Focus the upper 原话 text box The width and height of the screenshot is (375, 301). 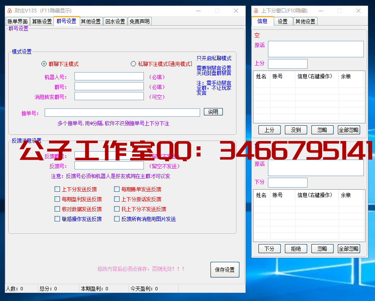(316, 49)
